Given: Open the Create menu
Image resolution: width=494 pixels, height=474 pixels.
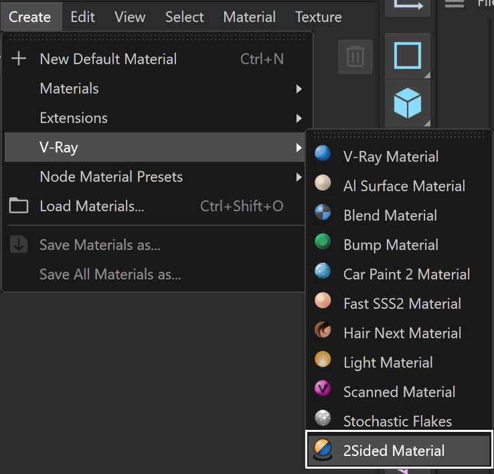Looking at the screenshot, I should click(x=30, y=17).
